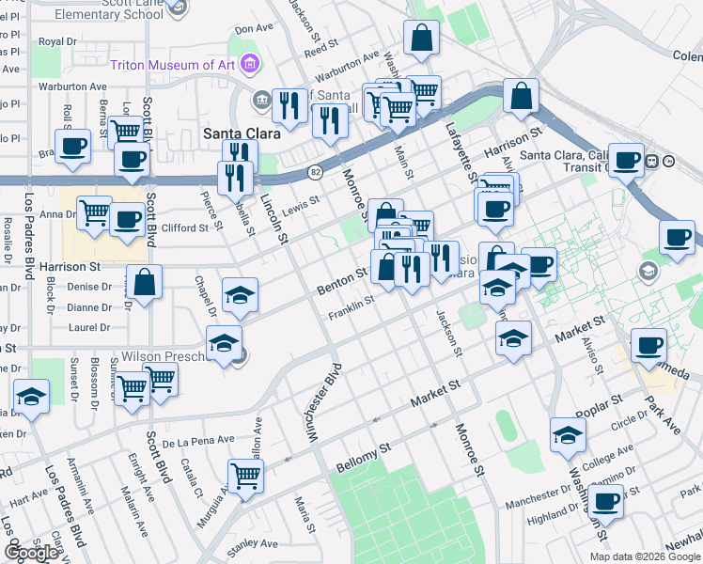Open the restaurant pin at Lincoln St and El Camino
This screenshot has width=703, height=564.
click(235, 180)
